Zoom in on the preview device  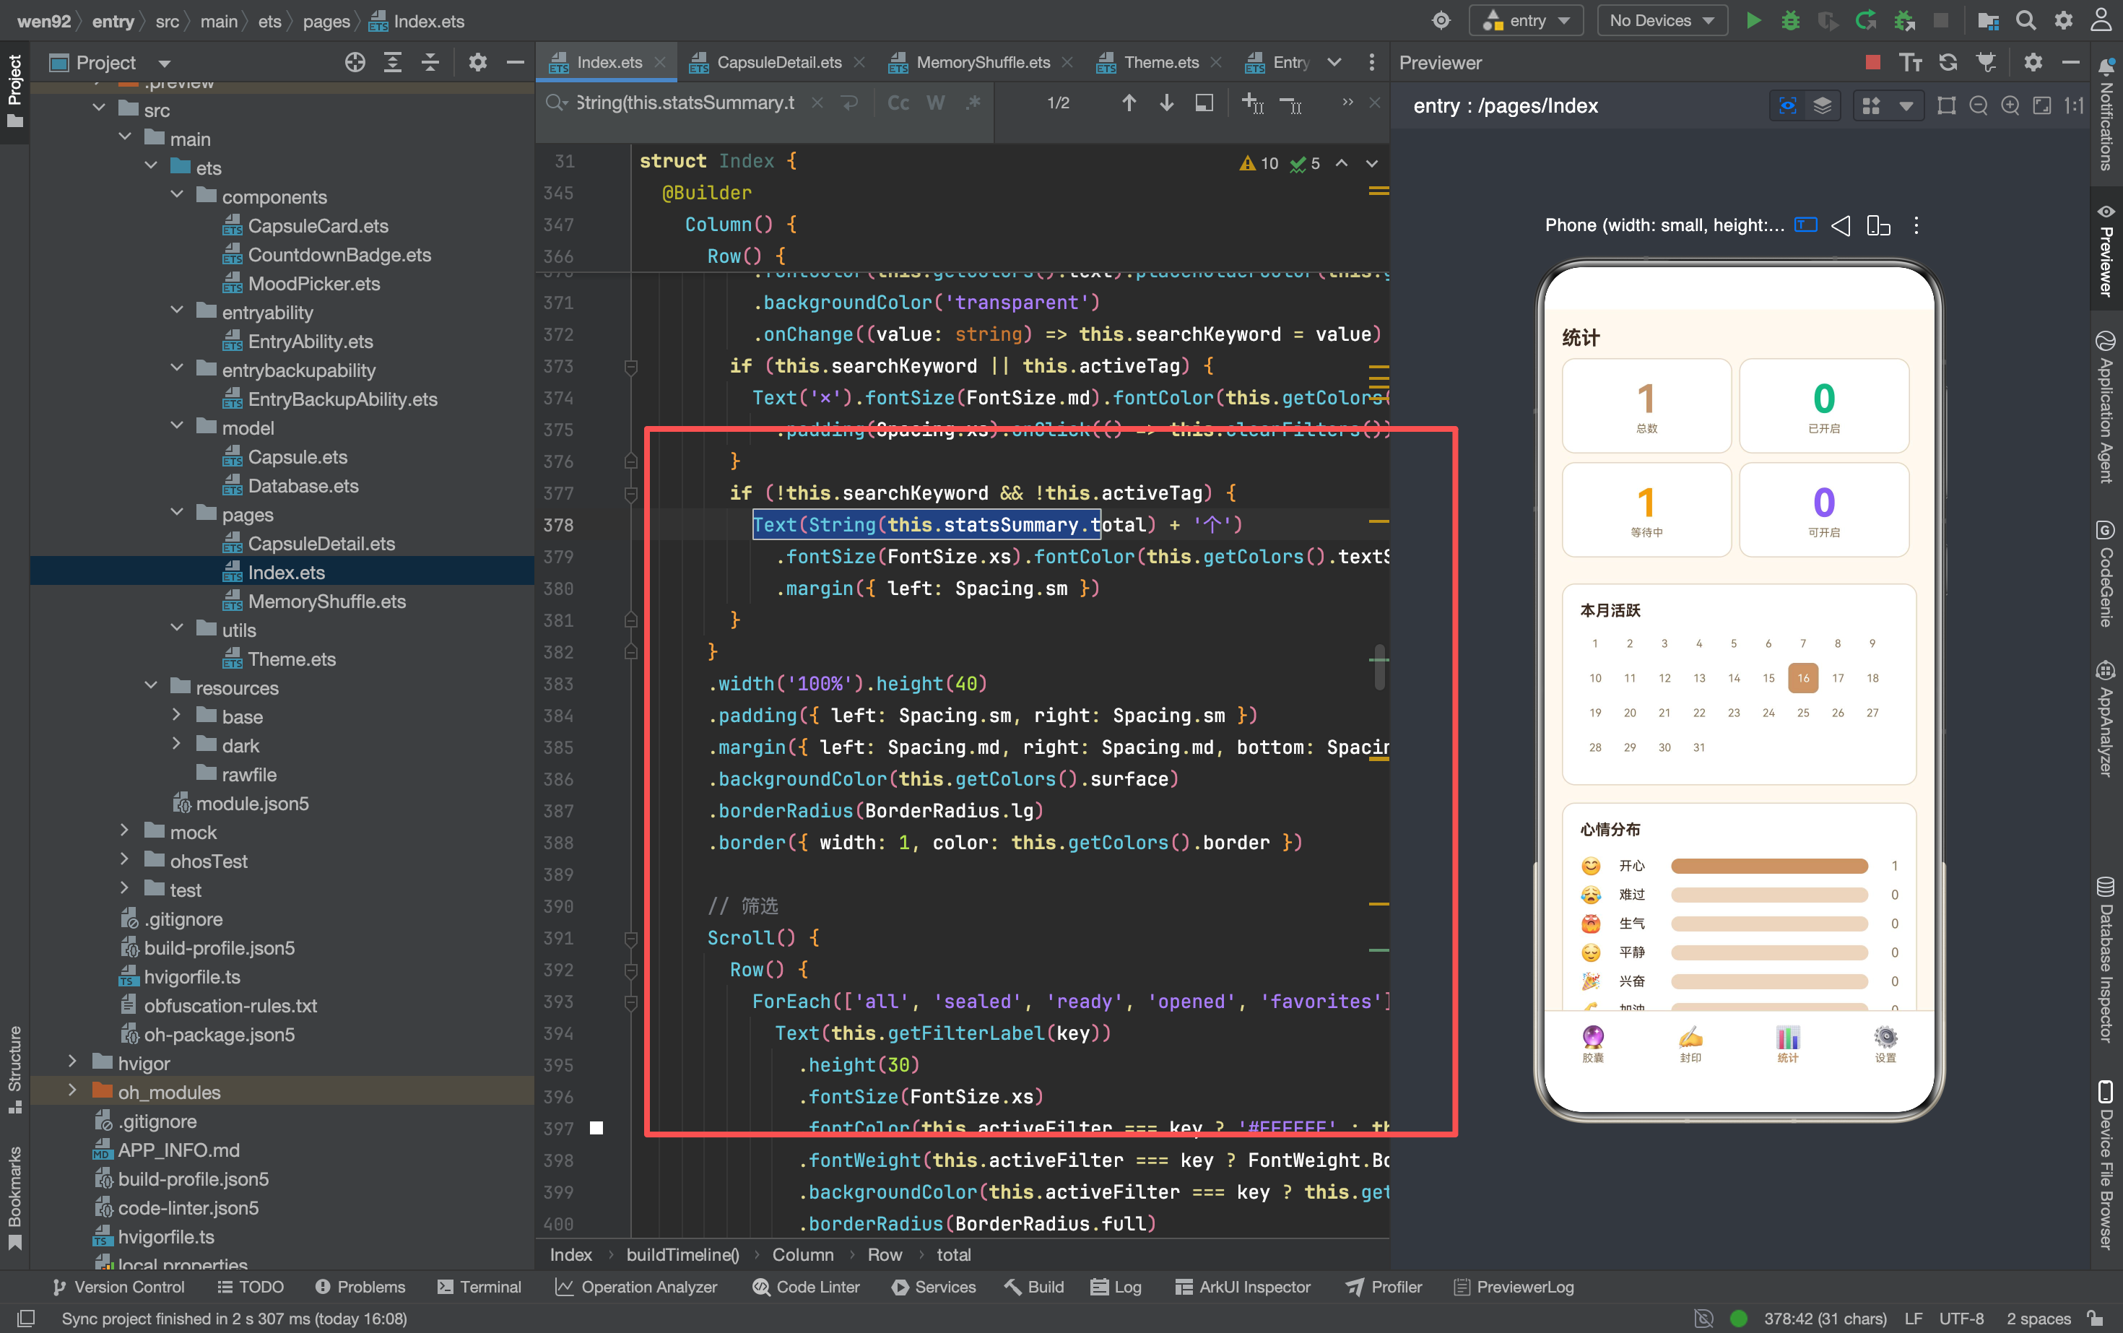(x=2010, y=106)
